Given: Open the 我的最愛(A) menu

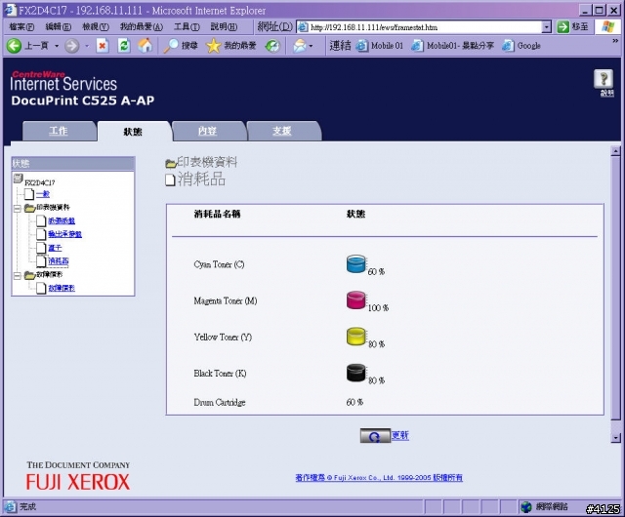Looking at the screenshot, I should pyautogui.click(x=142, y=26).
